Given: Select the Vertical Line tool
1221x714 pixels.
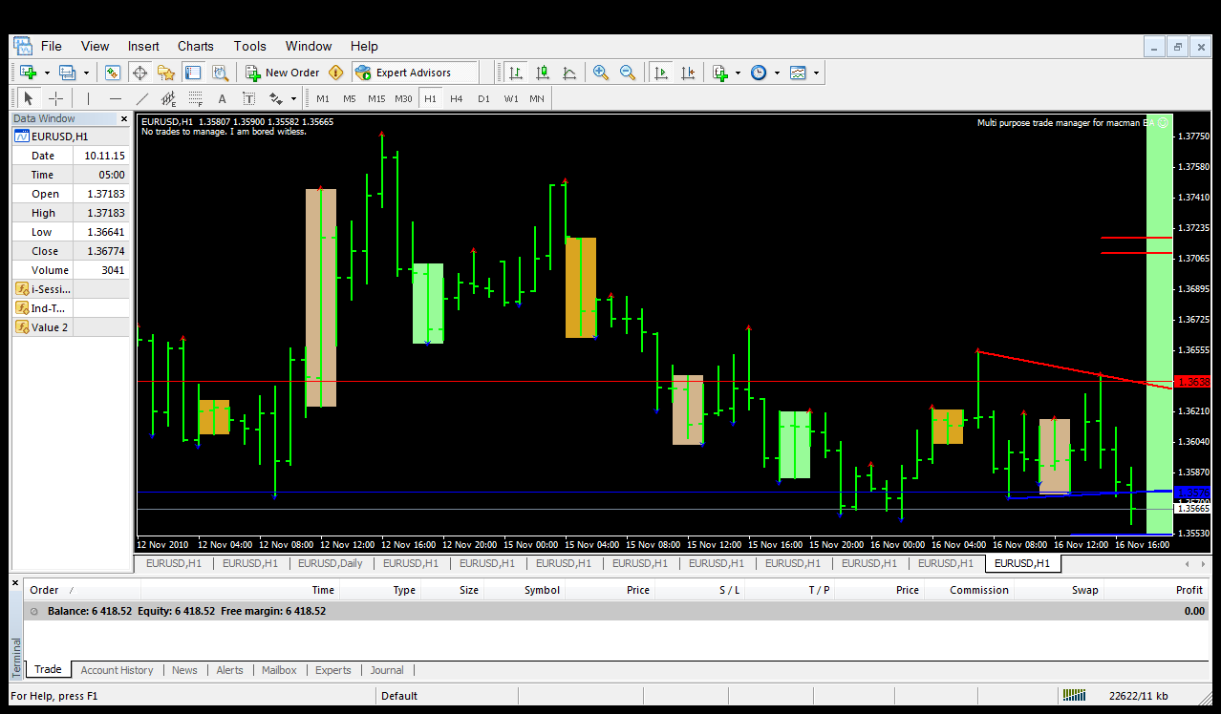Looking at the screenshot, I should pyautogui.click(x=88, y=98).
